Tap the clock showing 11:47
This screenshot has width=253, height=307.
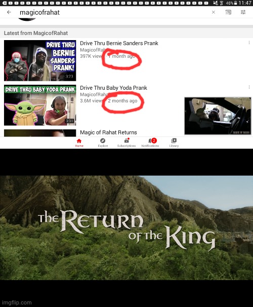[245, 3]
